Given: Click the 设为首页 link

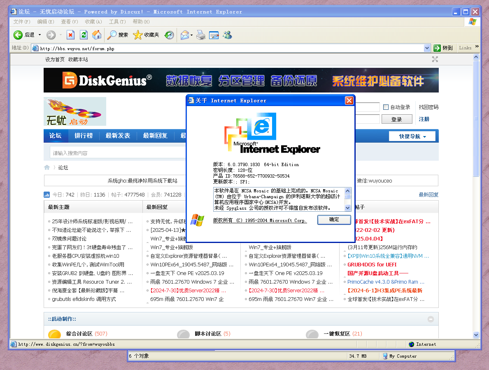Looking at the screenshot, I should (55, 59).
